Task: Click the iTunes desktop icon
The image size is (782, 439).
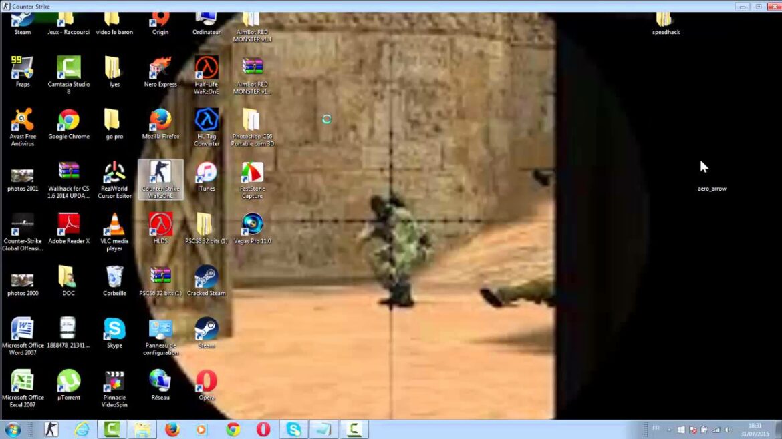Action: point(207,173)
